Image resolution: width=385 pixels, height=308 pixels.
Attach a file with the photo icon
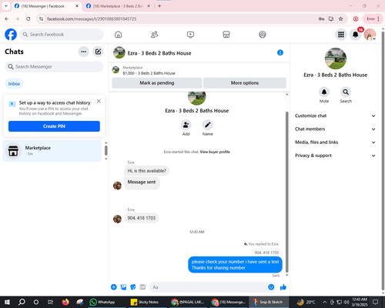[123, 287]
